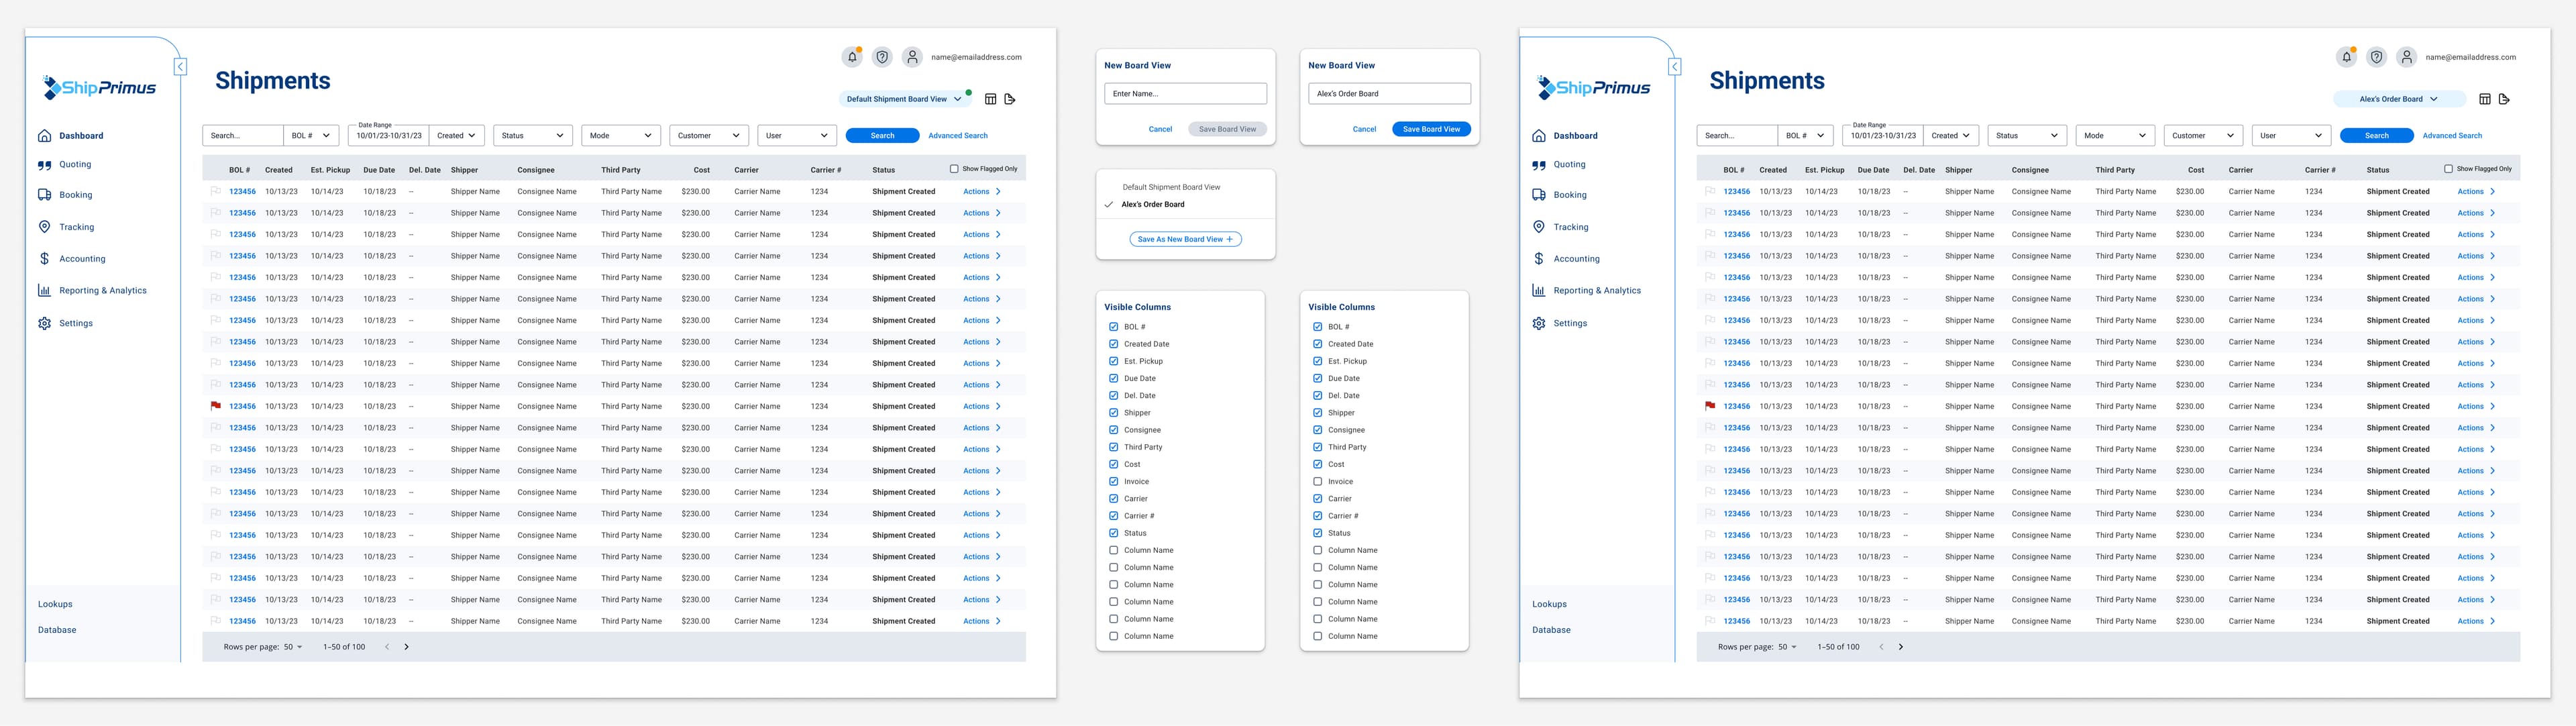Open Database in Alex's Order Board screen sidebar
The image size is (2576, 726).
[x=1551, y=630]
